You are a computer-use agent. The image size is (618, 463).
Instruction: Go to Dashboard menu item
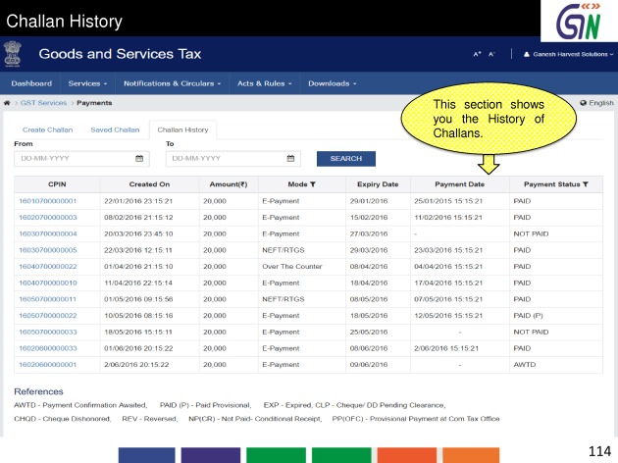click(x=31, y=83)
